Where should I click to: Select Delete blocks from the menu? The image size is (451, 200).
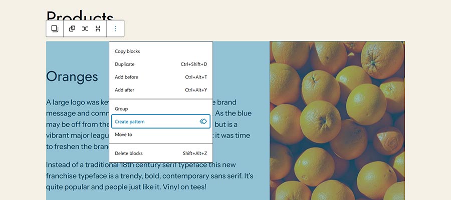coord(161,153)
